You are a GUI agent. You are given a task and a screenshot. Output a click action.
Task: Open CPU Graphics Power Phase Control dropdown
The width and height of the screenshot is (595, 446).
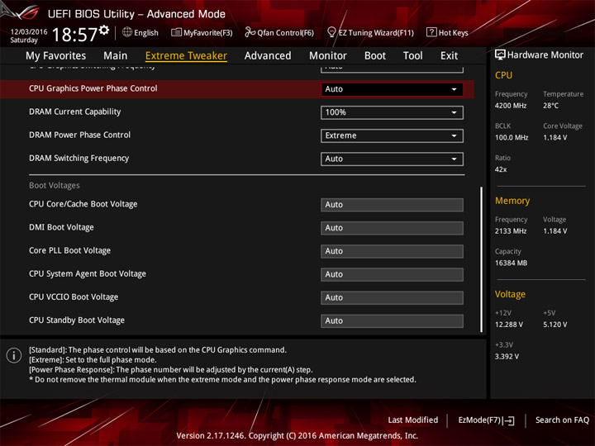tap(392, 89)
